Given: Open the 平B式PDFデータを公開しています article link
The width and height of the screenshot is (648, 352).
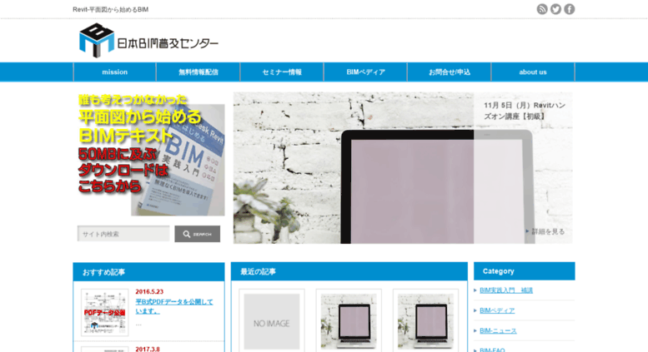Looking at the screenshot, I should (x=174, y=306).
